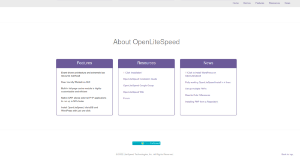Click 'User friendly WebAdmin GUI' text
This screenshot has height=157, width=300.
click(x=75, y=82)
